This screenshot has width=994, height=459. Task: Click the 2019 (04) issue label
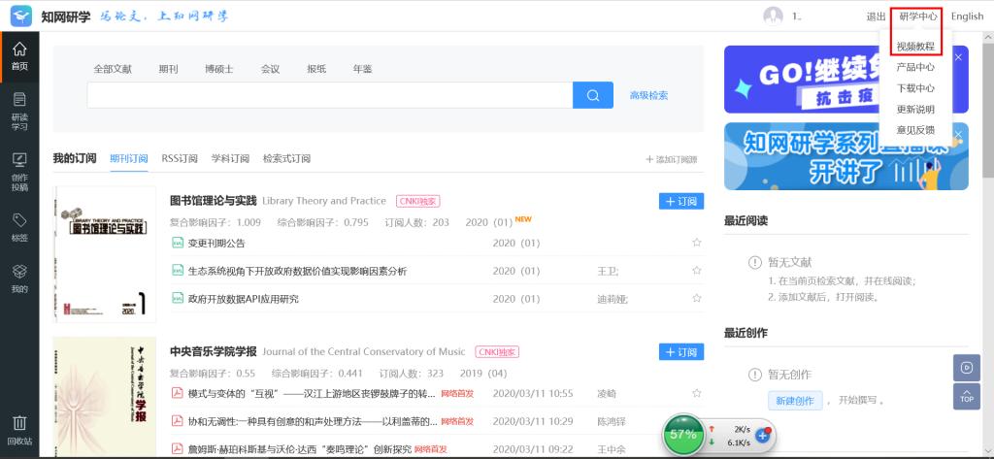point(483,374)
